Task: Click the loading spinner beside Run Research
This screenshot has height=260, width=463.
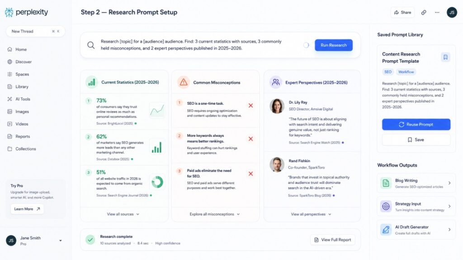Action: (306, 45)
